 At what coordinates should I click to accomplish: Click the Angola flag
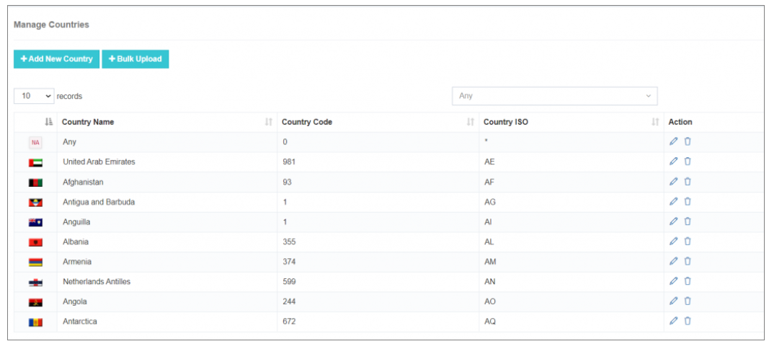coord(35,302)
